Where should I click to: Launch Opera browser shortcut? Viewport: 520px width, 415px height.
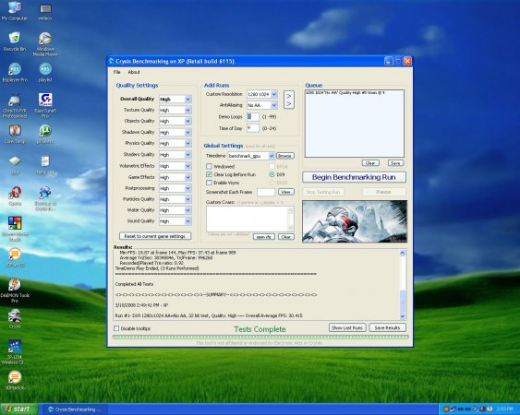(15, 196)
